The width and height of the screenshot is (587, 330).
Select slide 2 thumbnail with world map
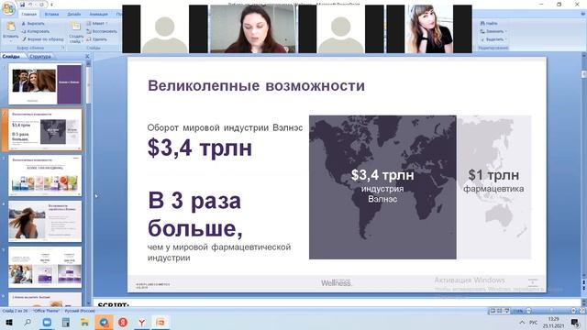(45, 130)
